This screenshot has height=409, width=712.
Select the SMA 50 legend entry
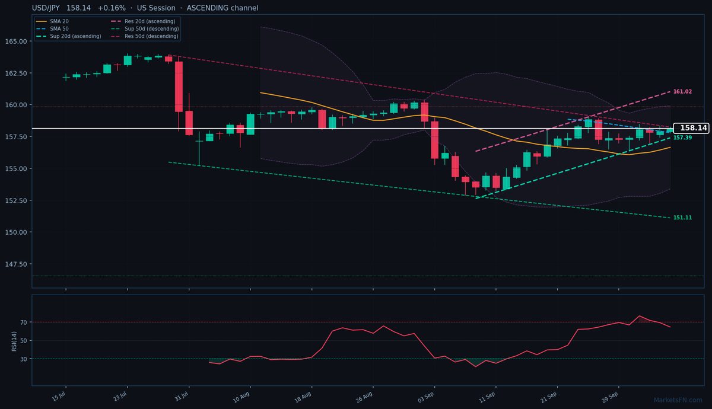tap(52, 28)
